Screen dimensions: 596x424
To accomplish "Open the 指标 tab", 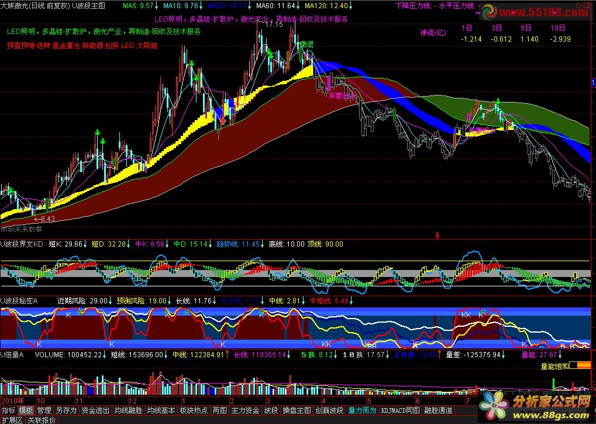I will (x=8, y=411).
